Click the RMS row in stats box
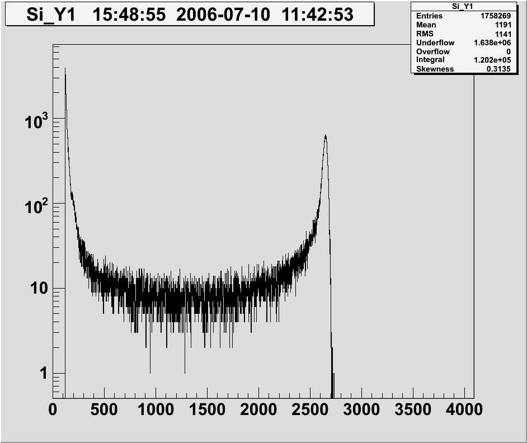 468,34
